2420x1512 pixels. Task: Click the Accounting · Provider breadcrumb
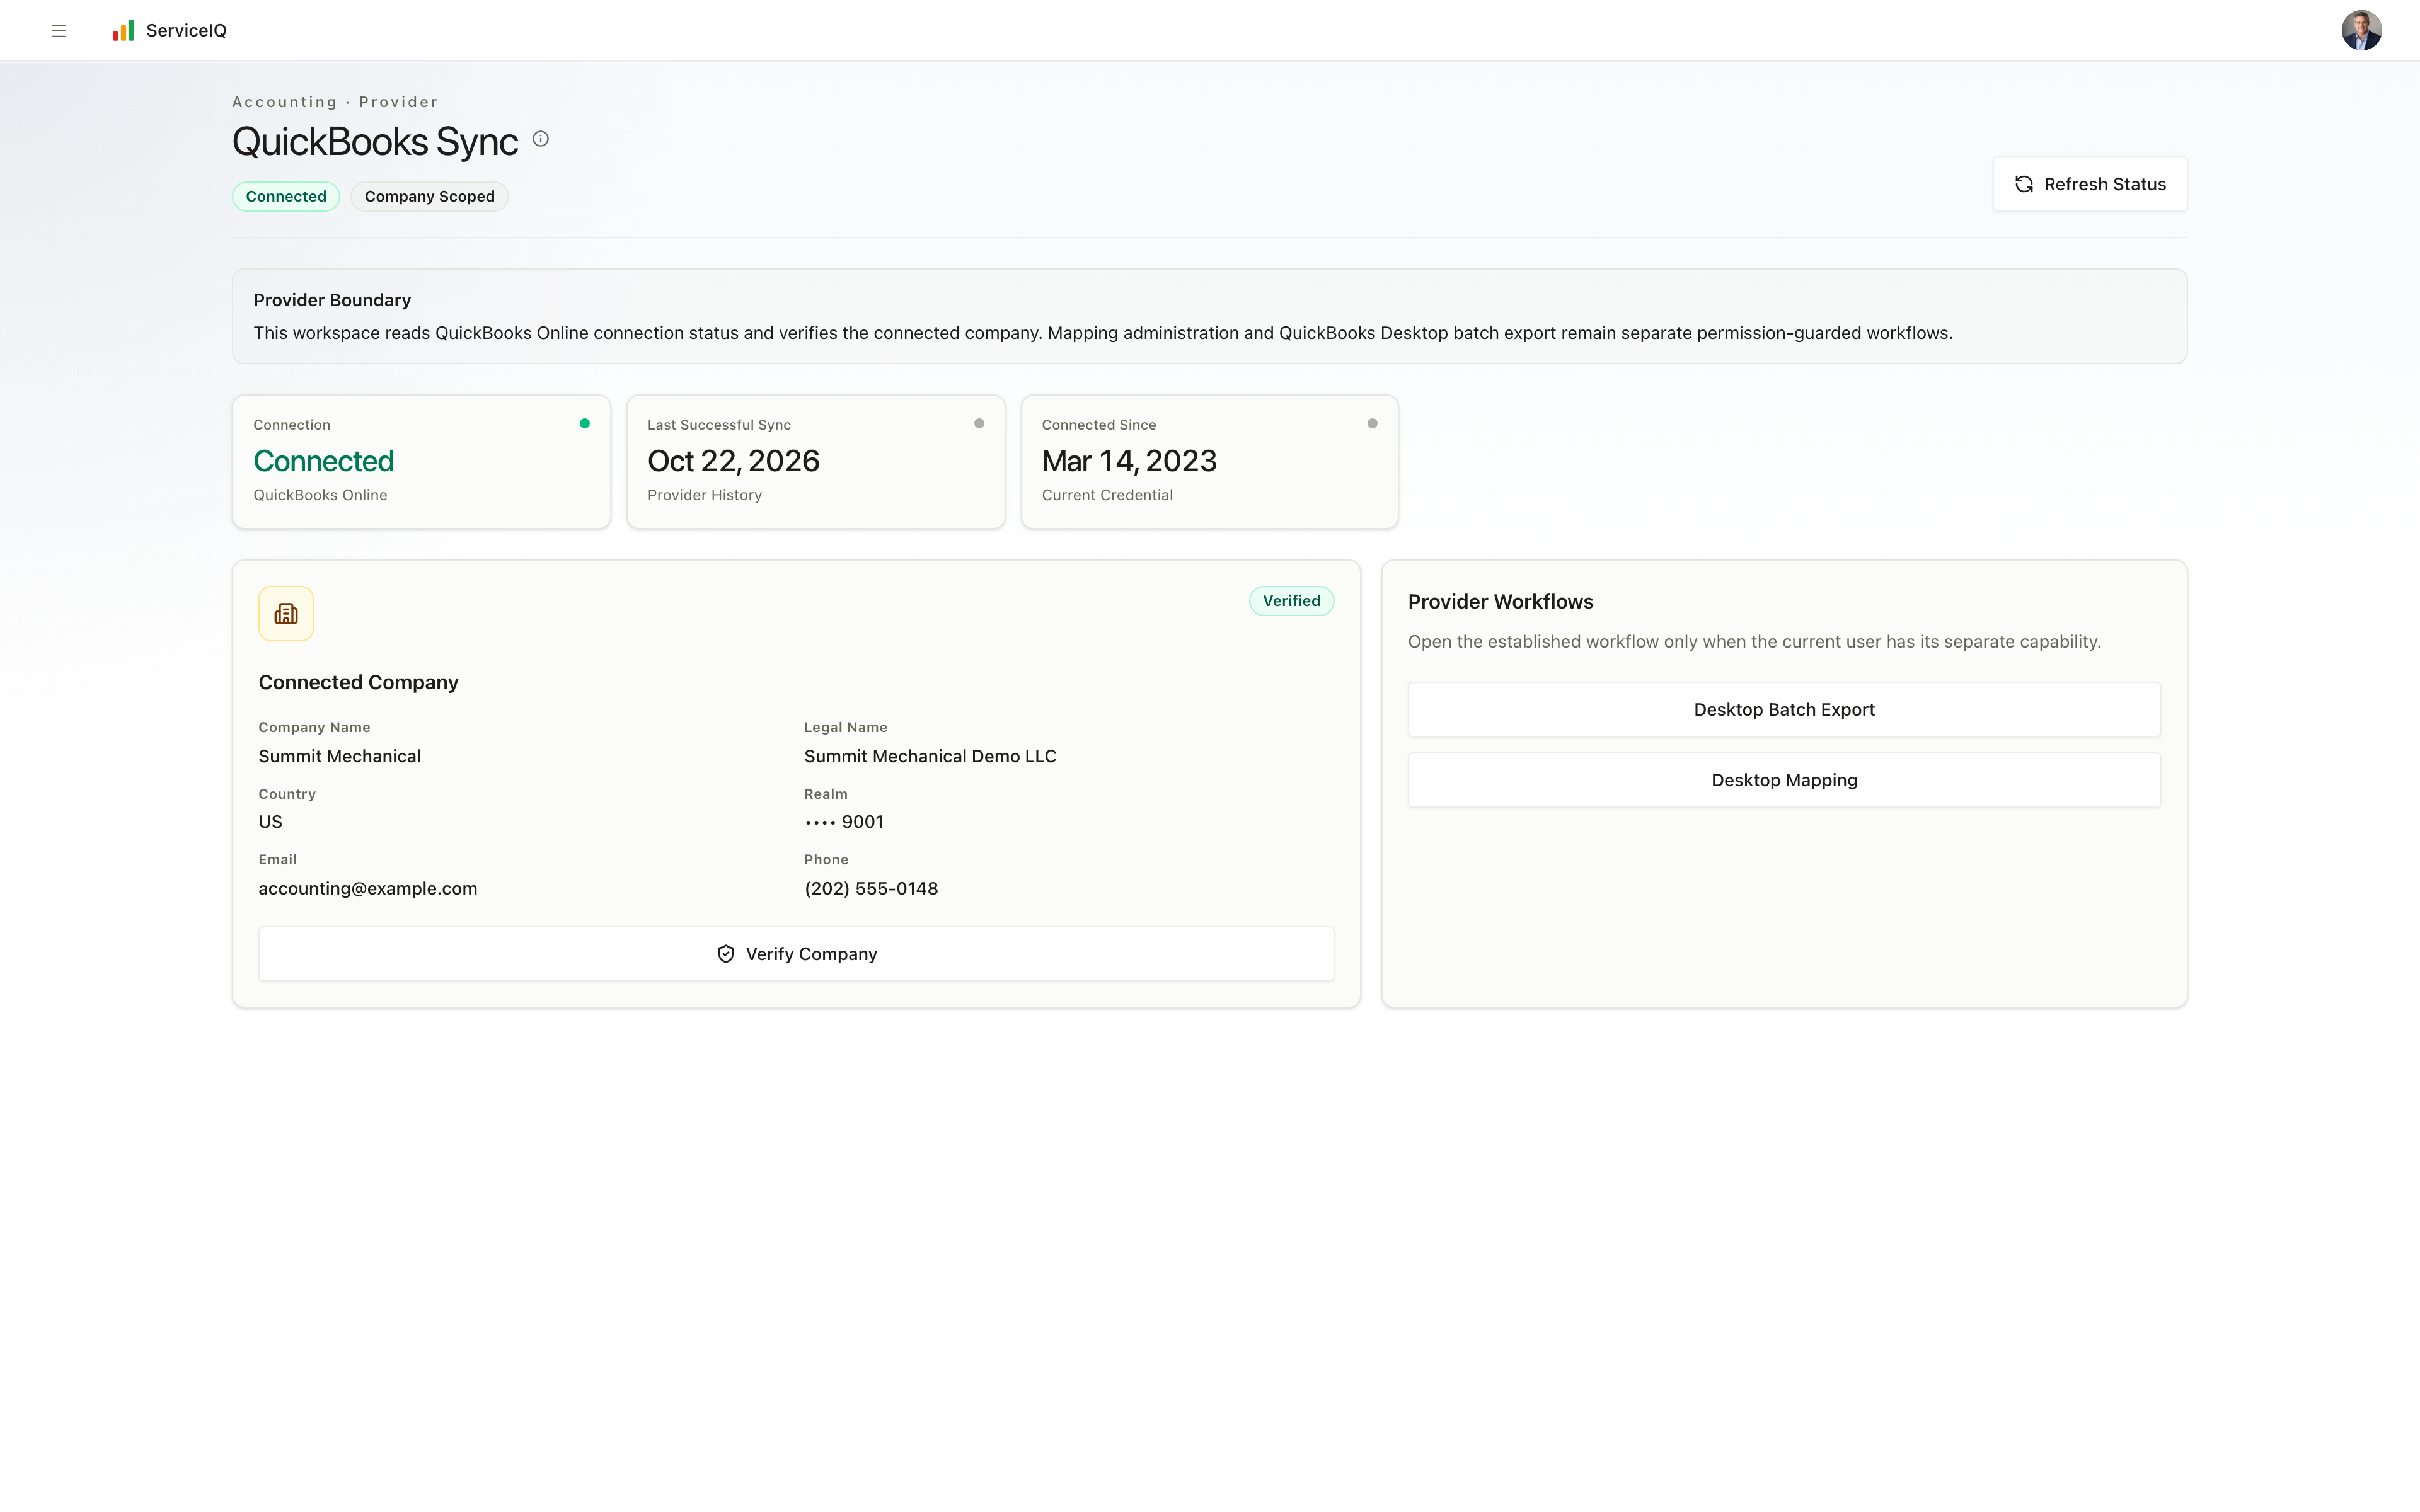tap(335, 102)
